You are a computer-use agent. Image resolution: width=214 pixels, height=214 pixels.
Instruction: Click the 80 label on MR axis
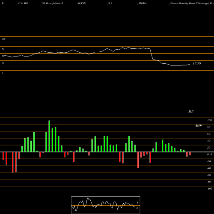(x=209, y=127)
